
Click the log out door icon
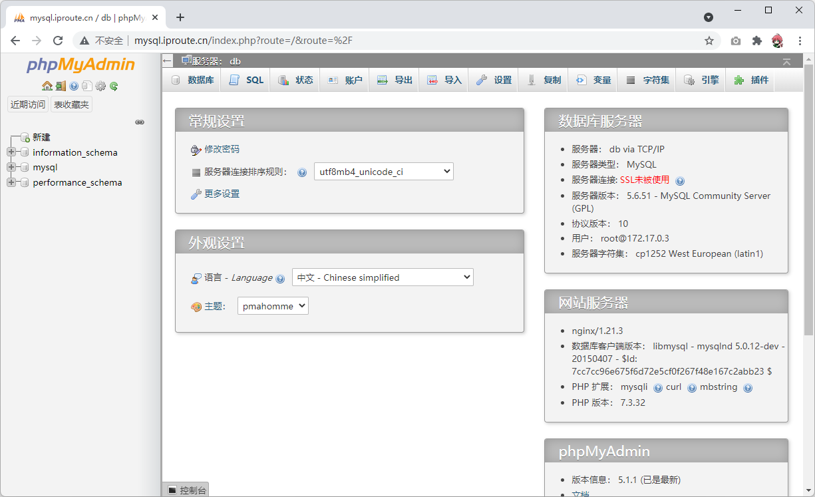(61, 86)
